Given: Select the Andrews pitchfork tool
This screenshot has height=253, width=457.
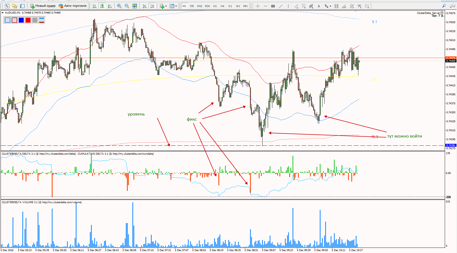Looking at the screenshot, I should (359, 6).
